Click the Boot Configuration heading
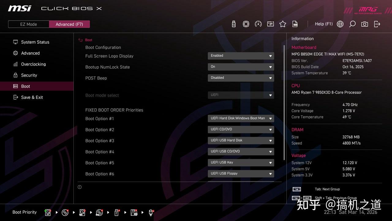392x221 pixels. (103, 48)
